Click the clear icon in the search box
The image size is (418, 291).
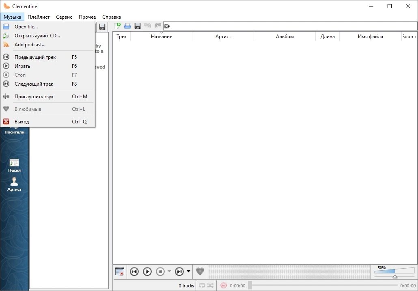tap(167, 26)
